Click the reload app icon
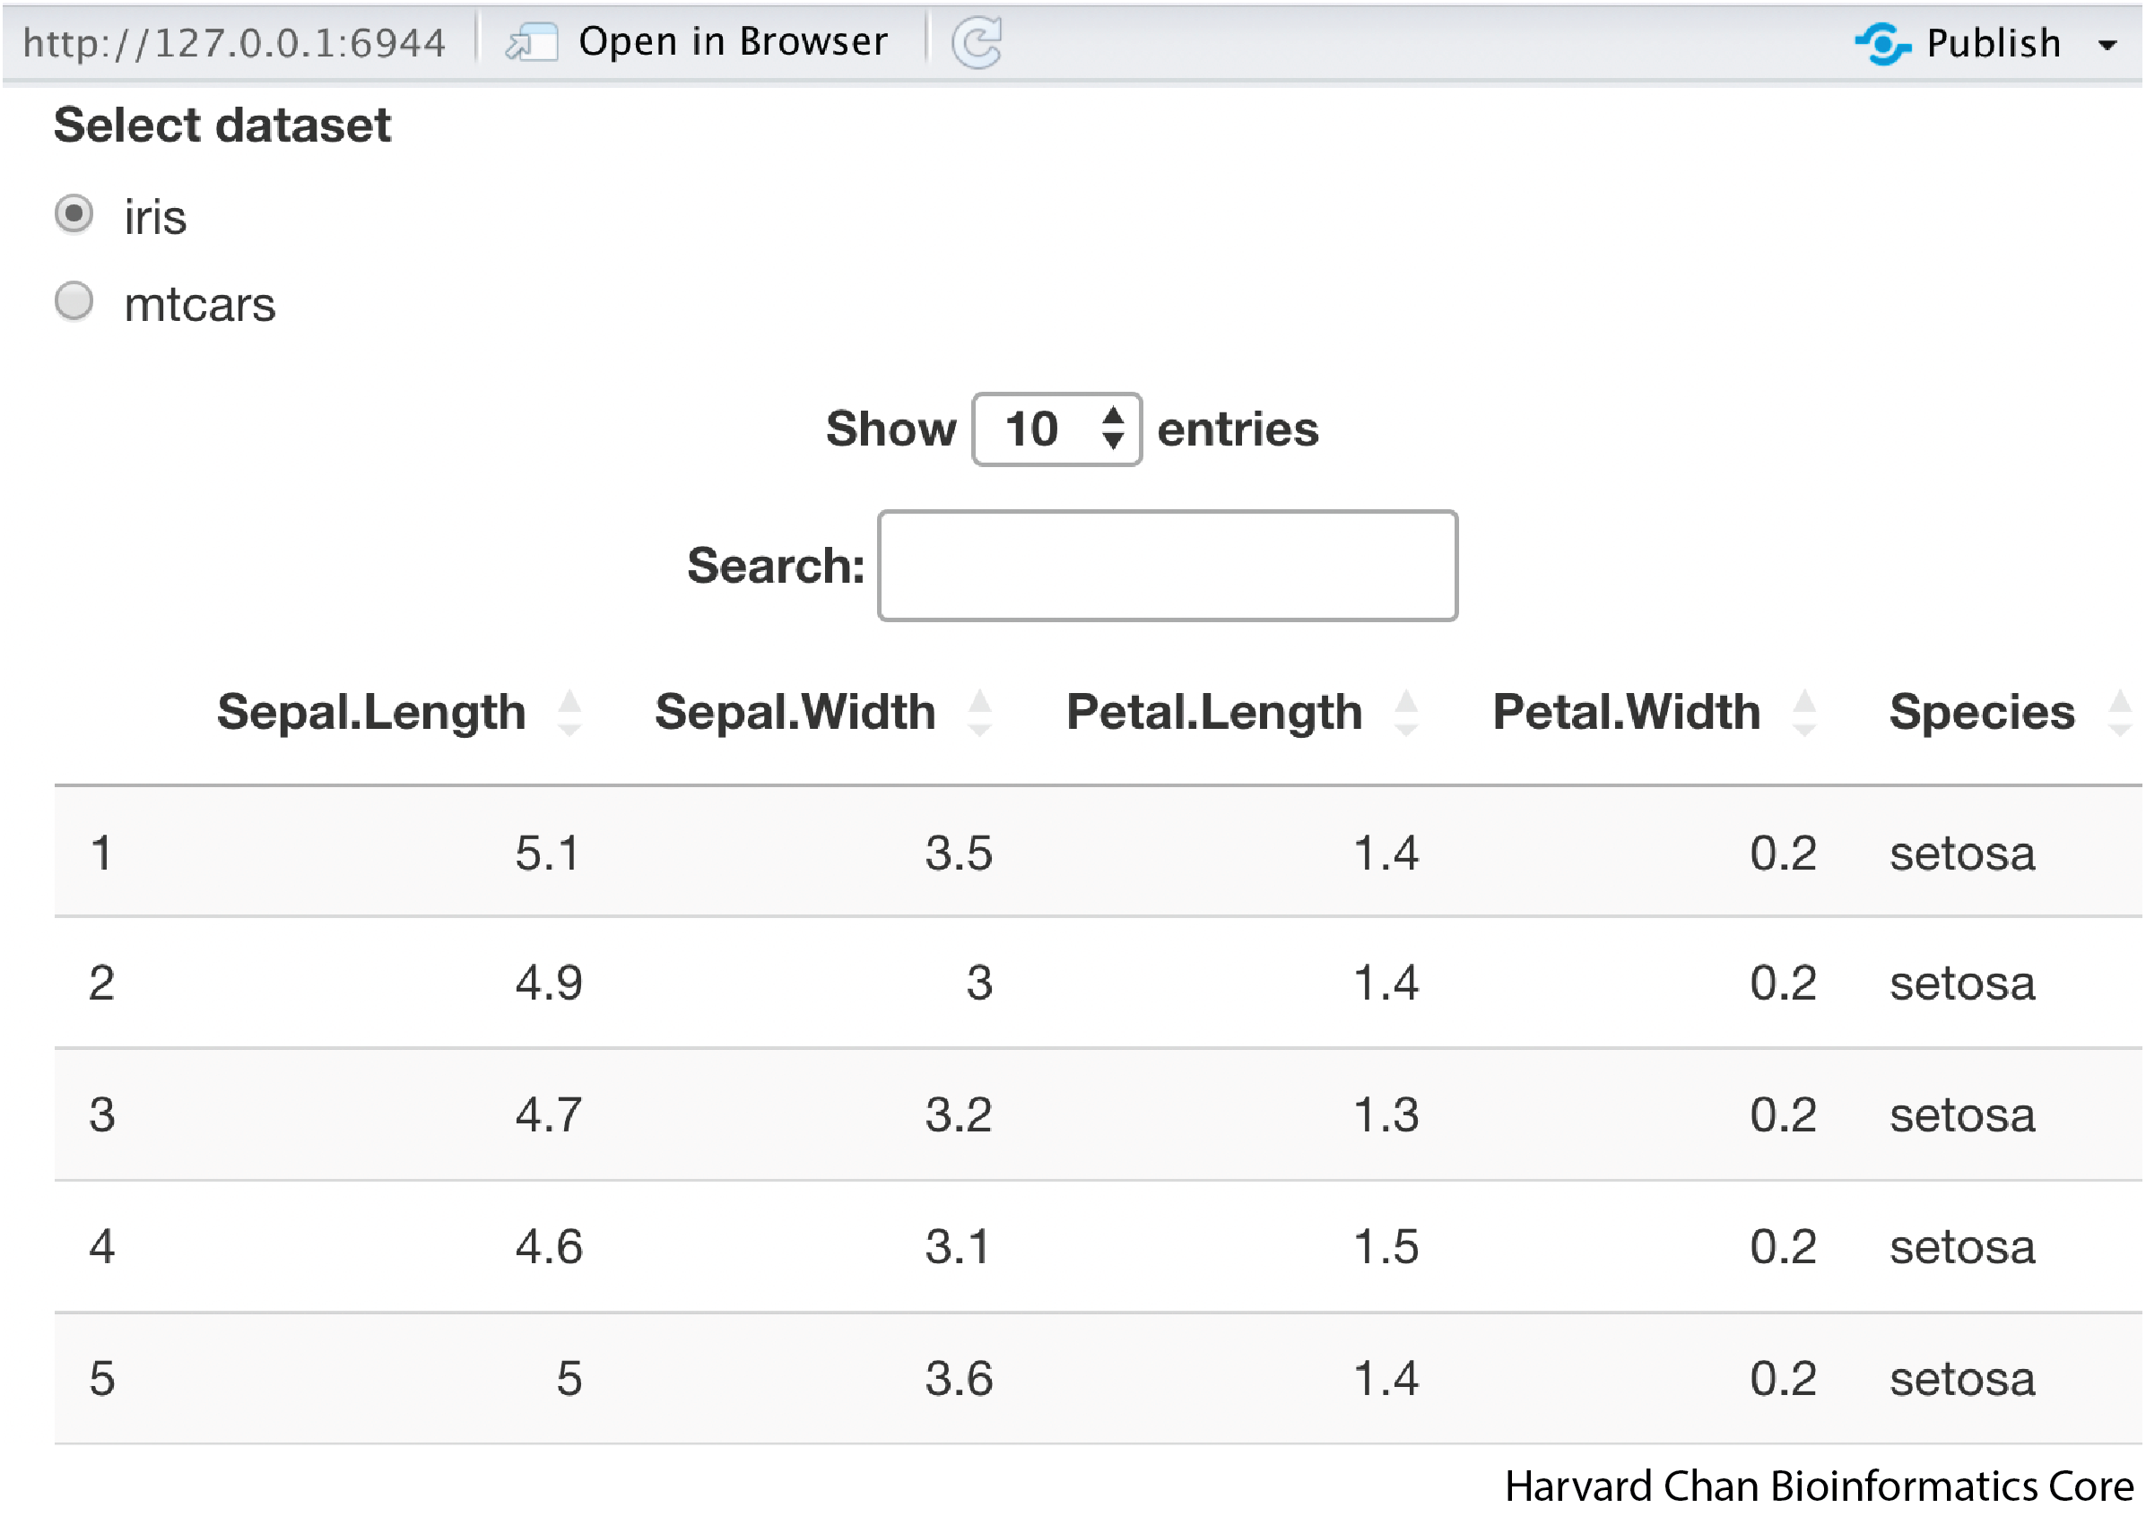 (976, 43)
